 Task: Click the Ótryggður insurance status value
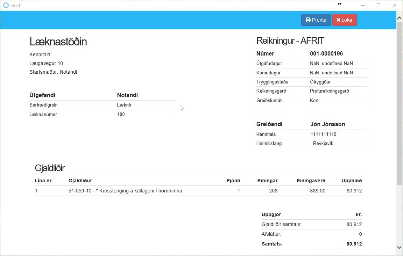pos(320,82)
